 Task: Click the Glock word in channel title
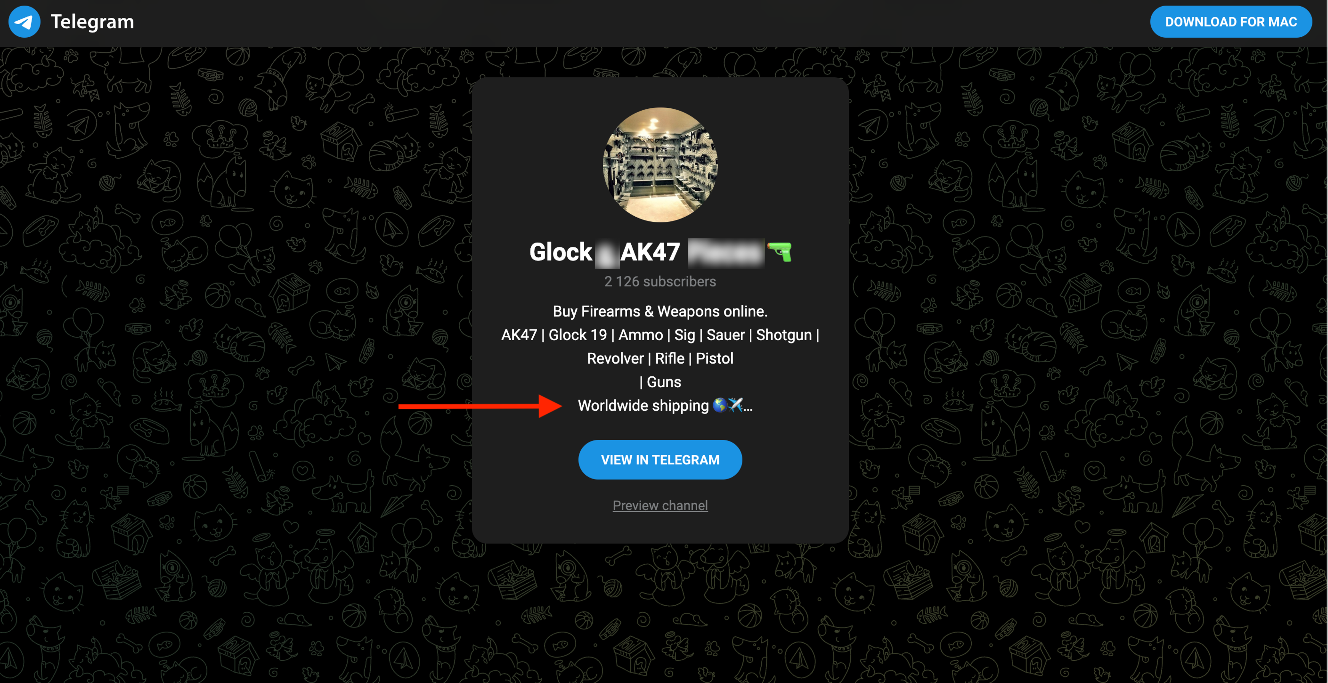561,252
